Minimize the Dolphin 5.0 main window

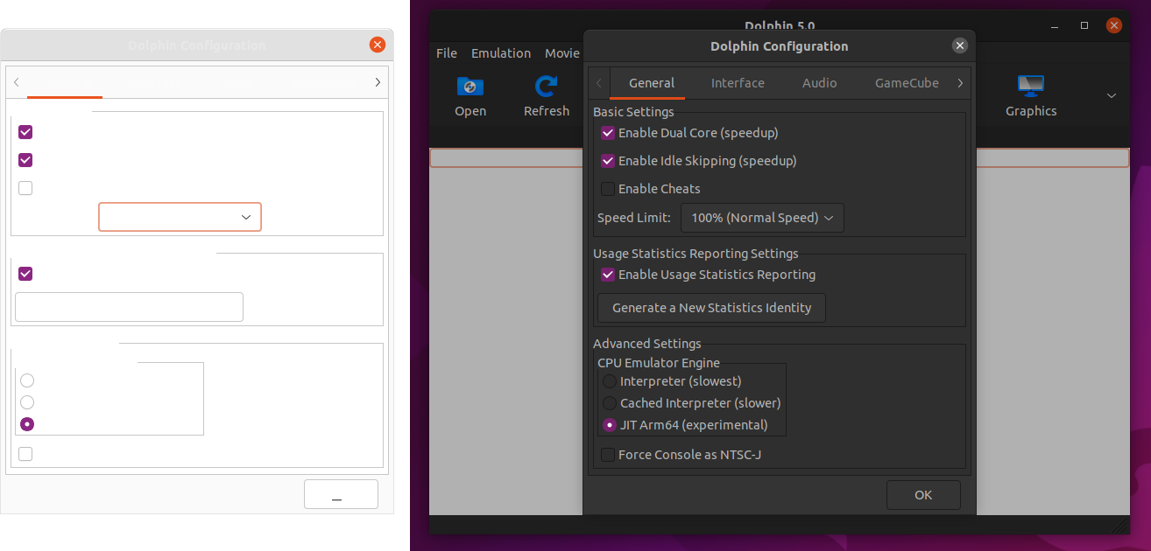click(1055, 25)
